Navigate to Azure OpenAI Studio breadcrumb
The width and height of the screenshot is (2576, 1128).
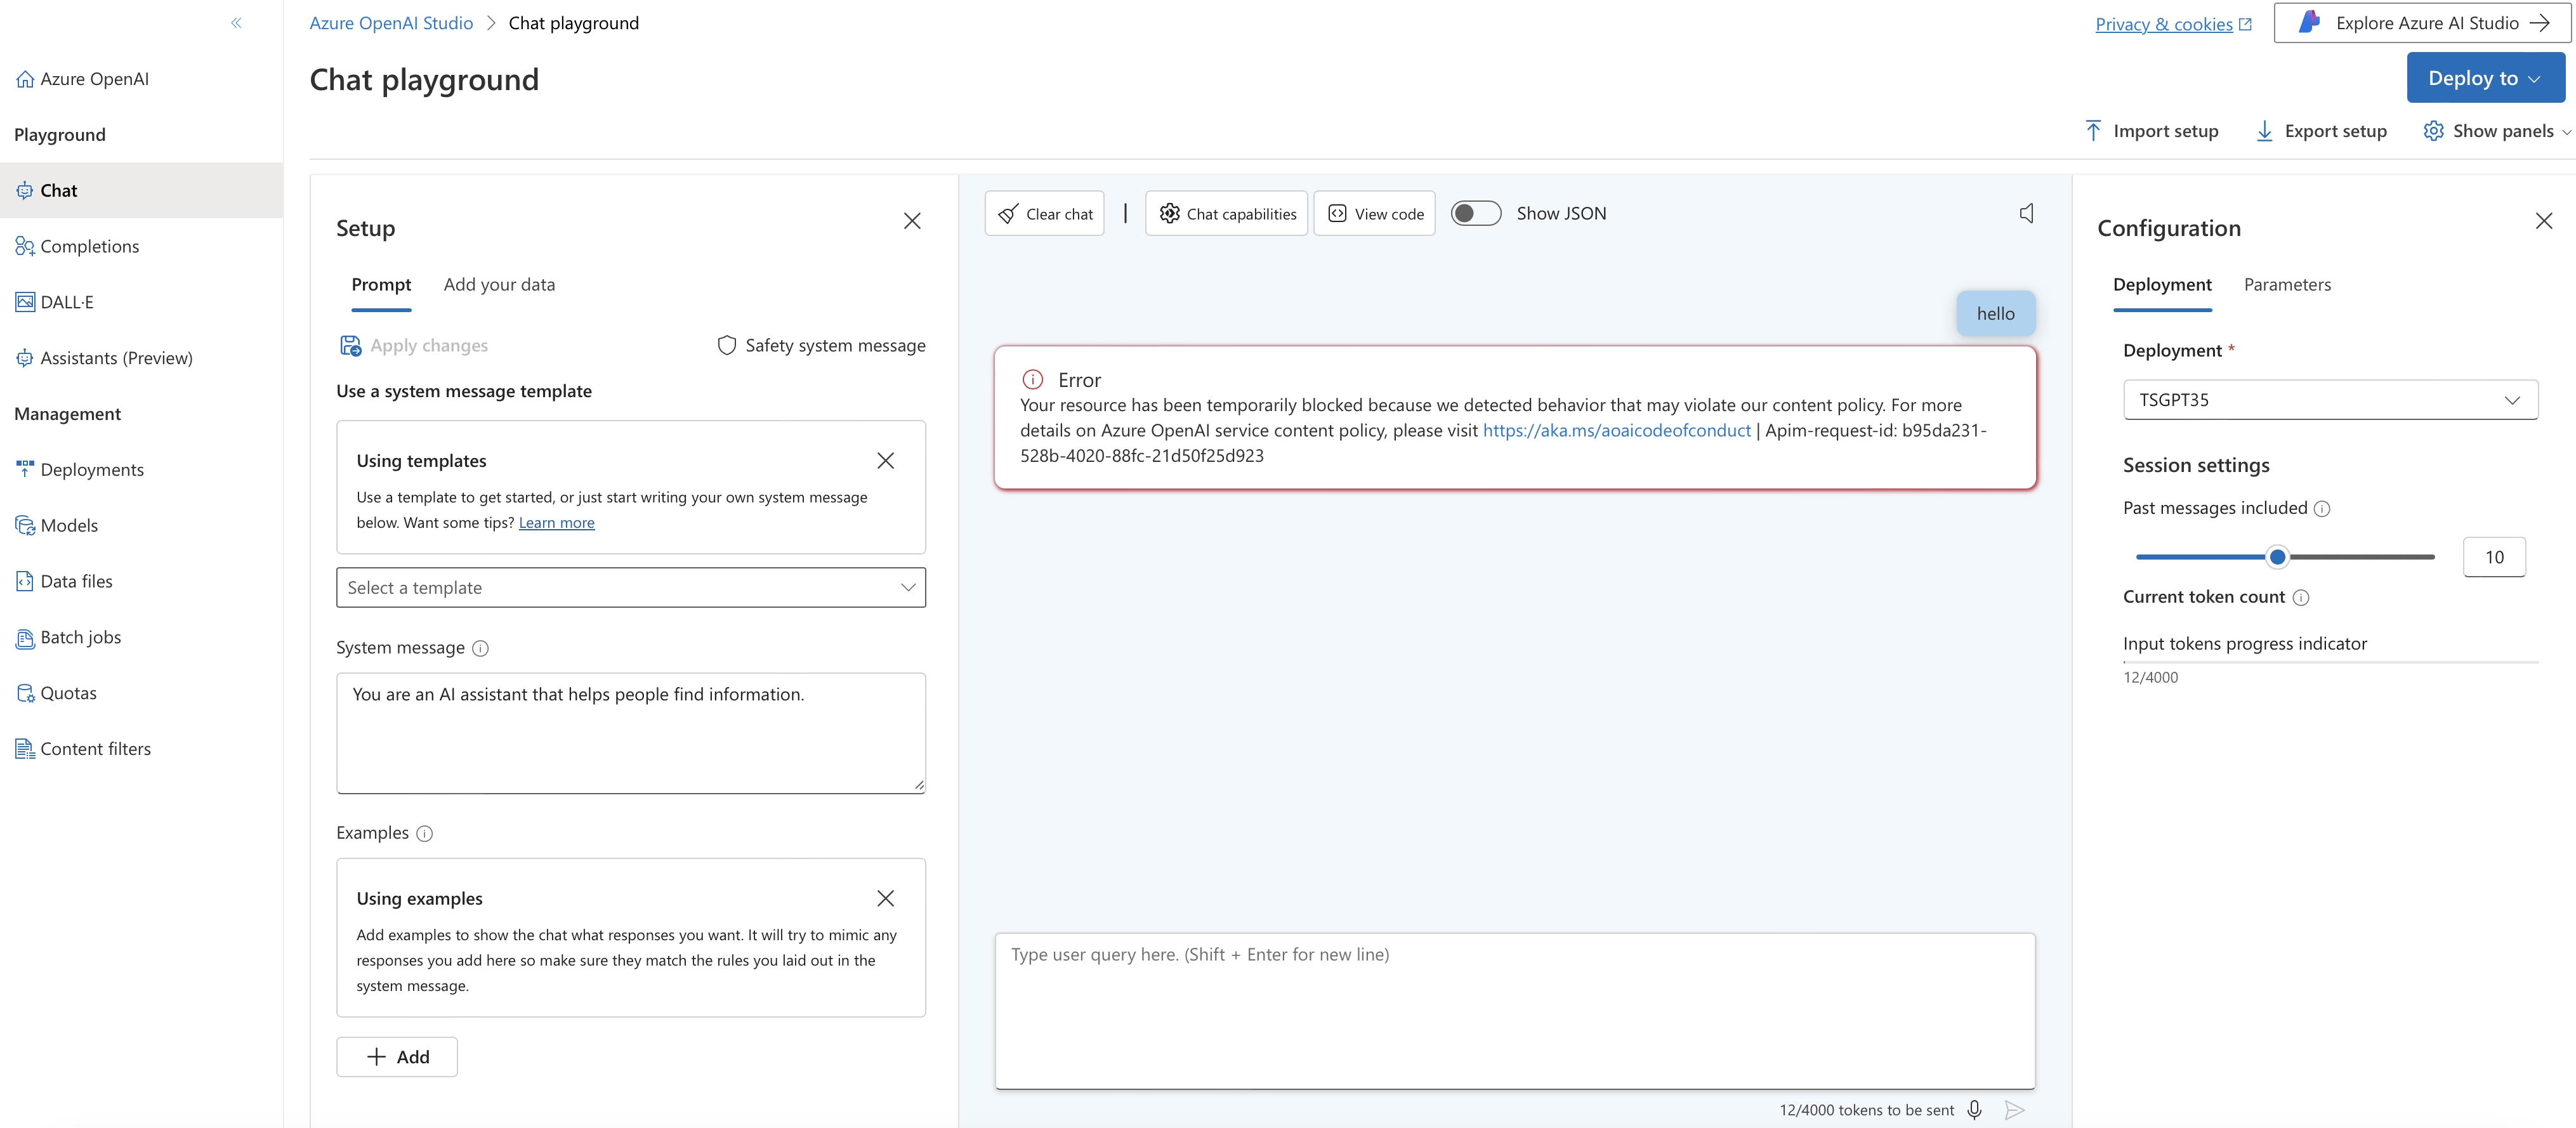pyautogui.click(x=391, y=23)
